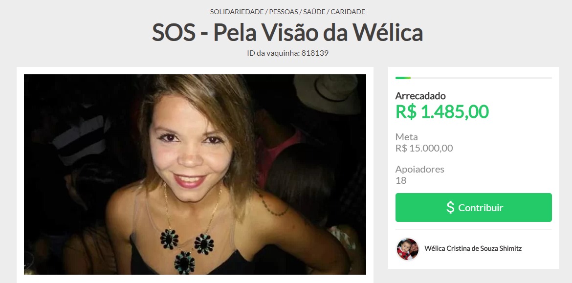Click the green filled part of progress bar
Viewport: 572px width, 283px height.
pyautogui.click(x=403, y=78)
